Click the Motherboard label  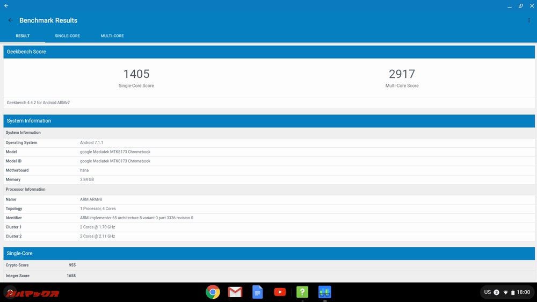click(17, 170)
